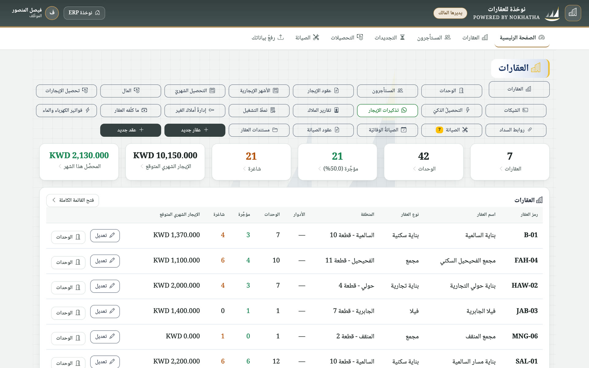This screenshot has width=589, height=368.
Task: Expand the العقارات count 7 card
Action: (510, 162)
